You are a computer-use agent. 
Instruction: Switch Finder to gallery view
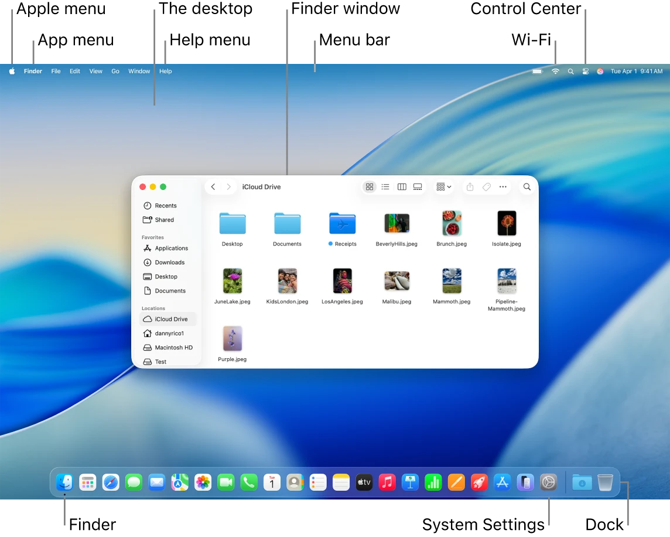418,186
